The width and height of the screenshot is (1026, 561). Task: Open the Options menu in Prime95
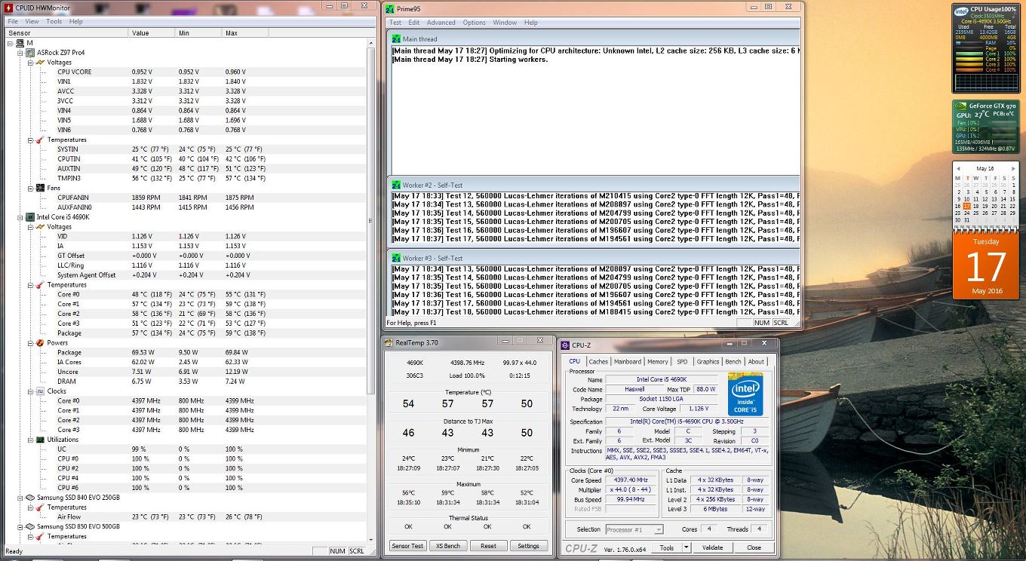point(475,23)
